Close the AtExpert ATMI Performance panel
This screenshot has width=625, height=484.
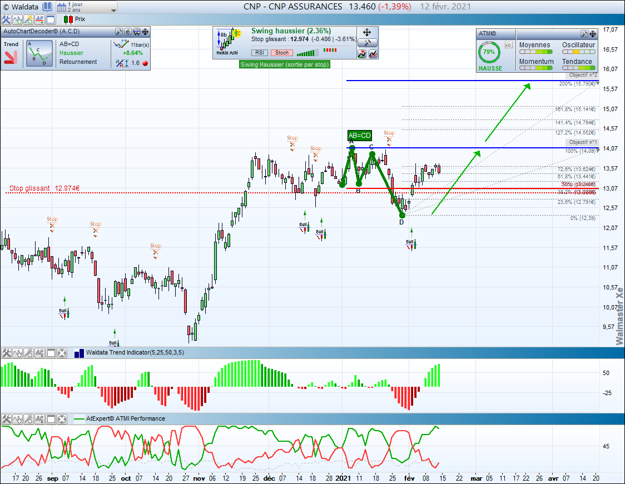[x=62, y=419]
